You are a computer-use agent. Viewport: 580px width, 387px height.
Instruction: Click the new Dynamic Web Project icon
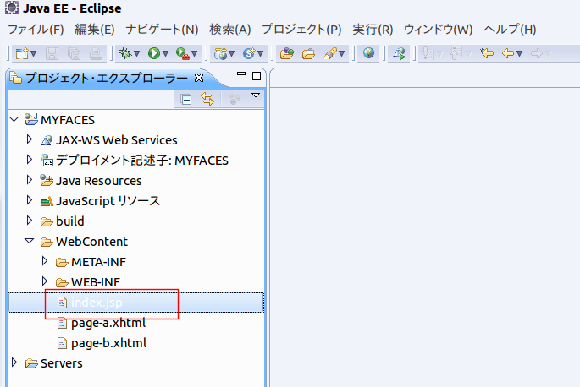[221, 54]
